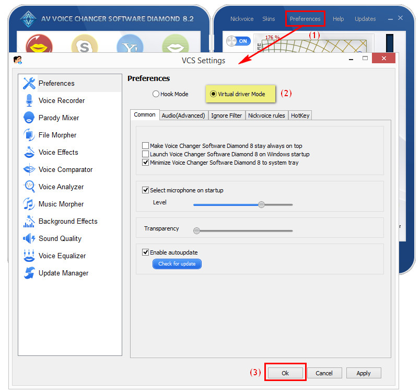This screenshot has height=392, width=420.
Task: Click the Sound Quality speaker icon
Action: pos(29,238)
